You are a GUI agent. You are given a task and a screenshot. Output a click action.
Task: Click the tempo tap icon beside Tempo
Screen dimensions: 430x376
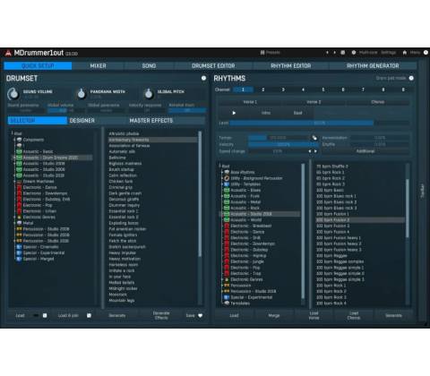(x=314, y=138)
